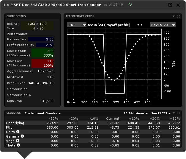The image size is (186, 159).
Task: Open the Scenarios Nov15 '23 date dropdown
Action: coord(161,113)
